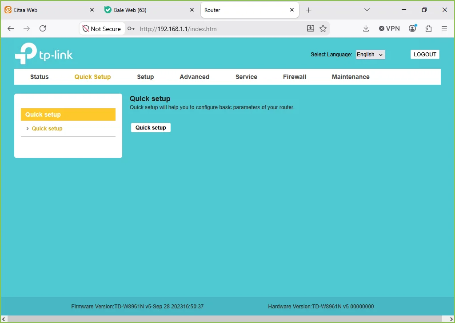This screenshot has height=323, width=455.
Task: Expand the list-all-tabs chevron
Action: point(367,10)
